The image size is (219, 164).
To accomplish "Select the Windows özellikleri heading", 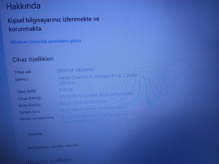I will coord(48,161).
